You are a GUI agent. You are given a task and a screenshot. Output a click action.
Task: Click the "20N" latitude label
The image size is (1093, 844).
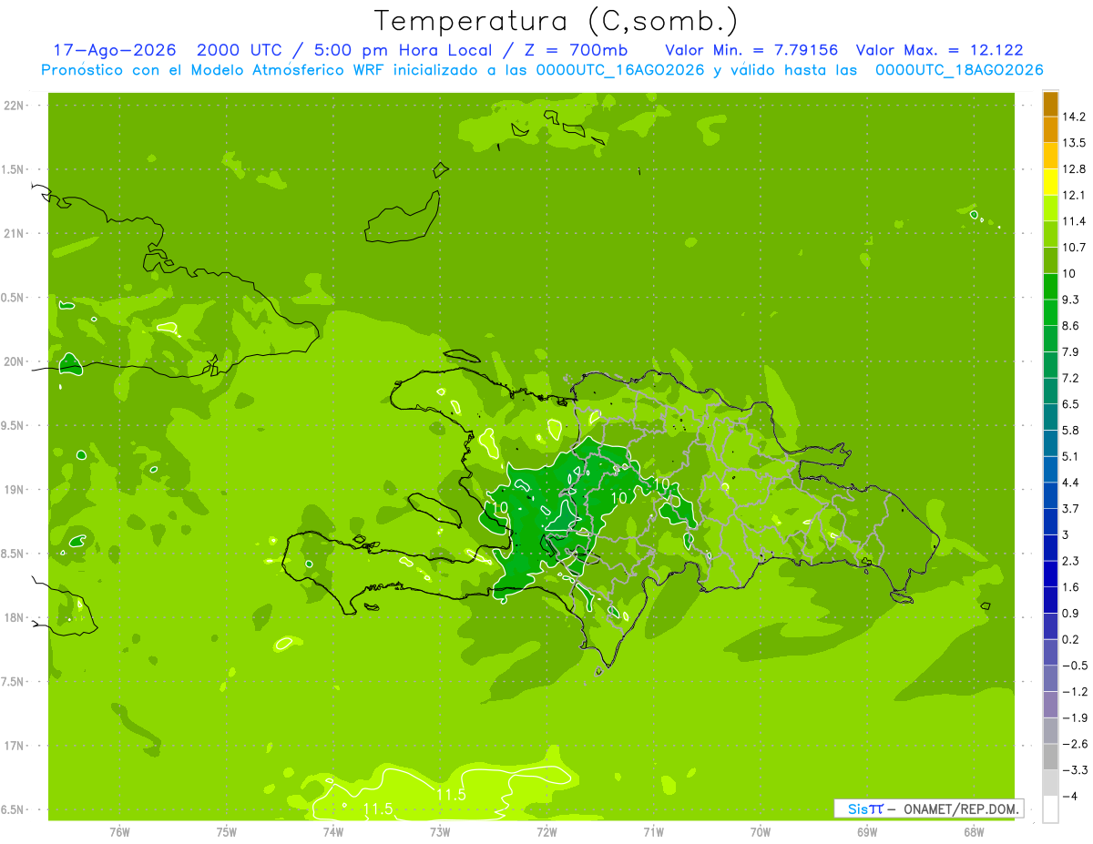tap(14, 362)
